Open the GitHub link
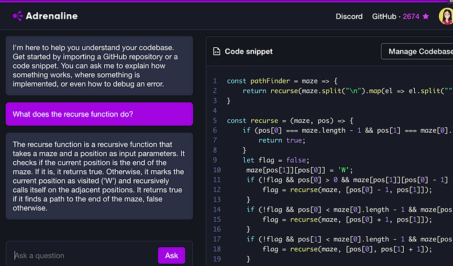Viewport: 453px width, 266px height. 385,16
